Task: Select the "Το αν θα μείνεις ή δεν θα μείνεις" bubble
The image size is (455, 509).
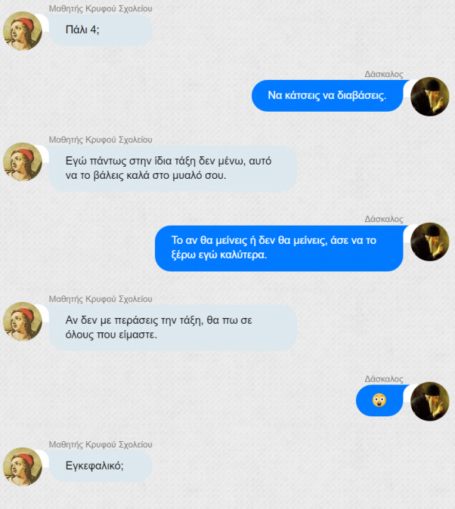Action: (279, 248)
